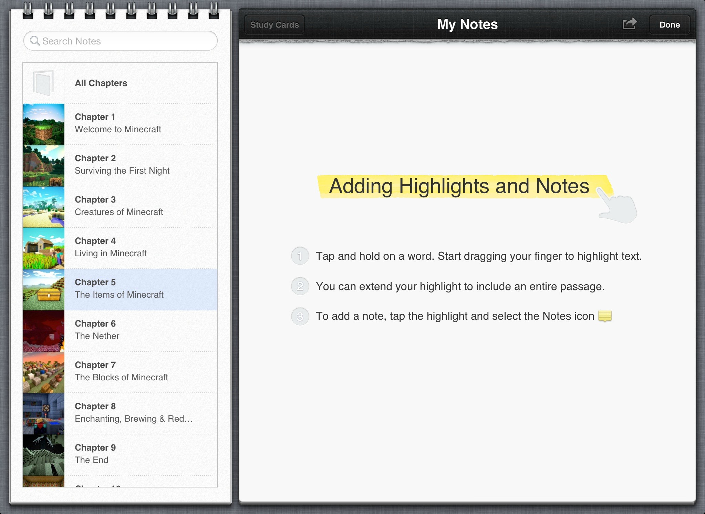This screenshot has height=514, width=705.
Task: Select Enchanting, Brewing & Red… chapter
Action: tap(134, 419)
